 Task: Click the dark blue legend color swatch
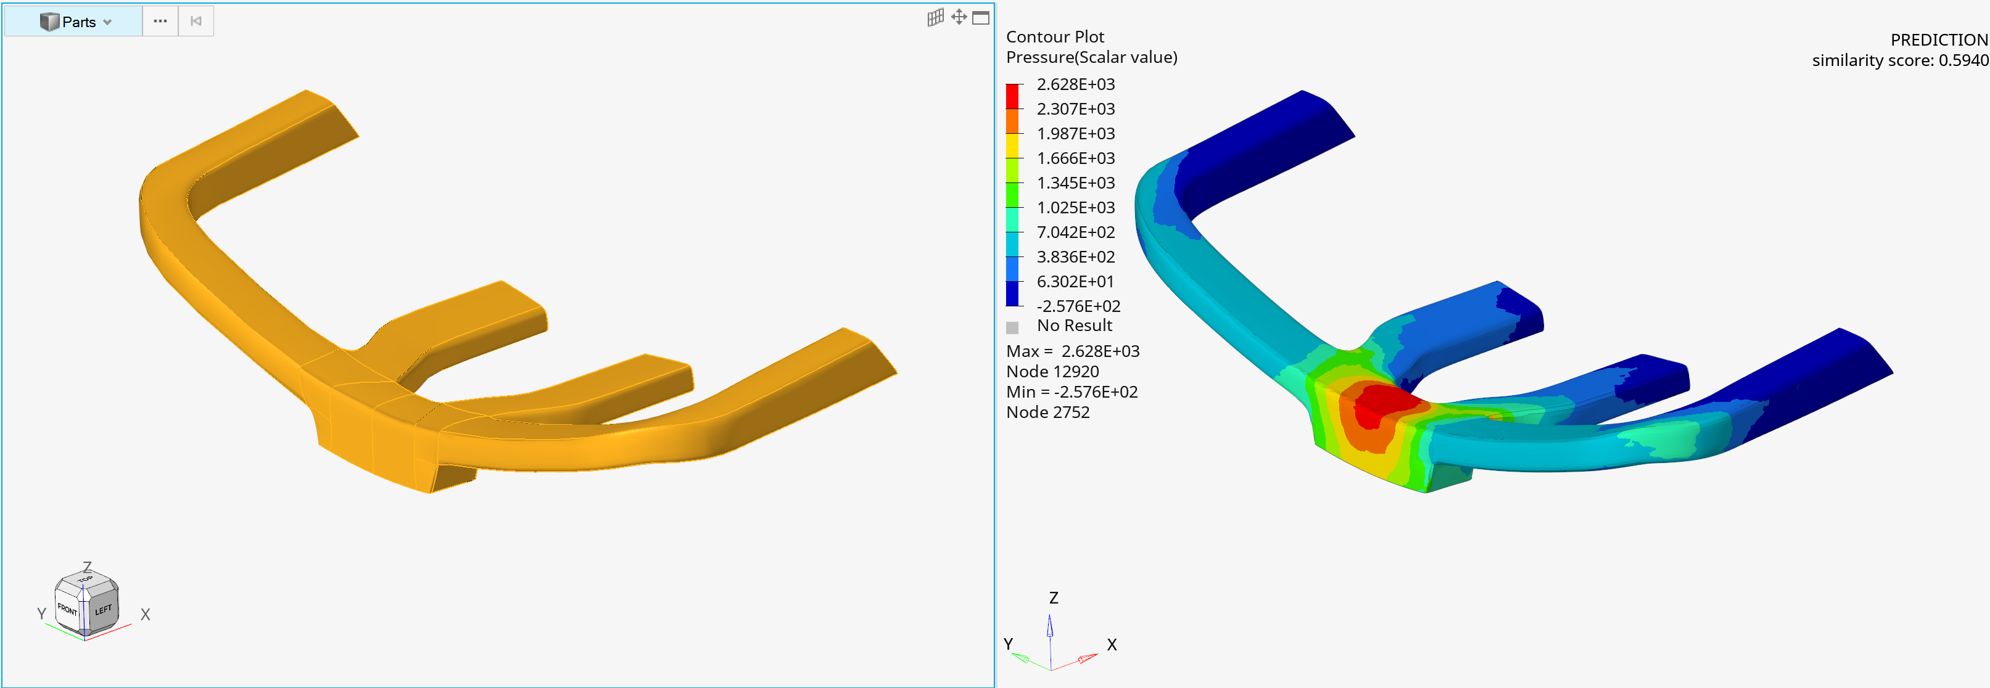coord(1012,293)
